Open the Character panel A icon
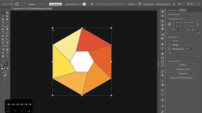 163,106
